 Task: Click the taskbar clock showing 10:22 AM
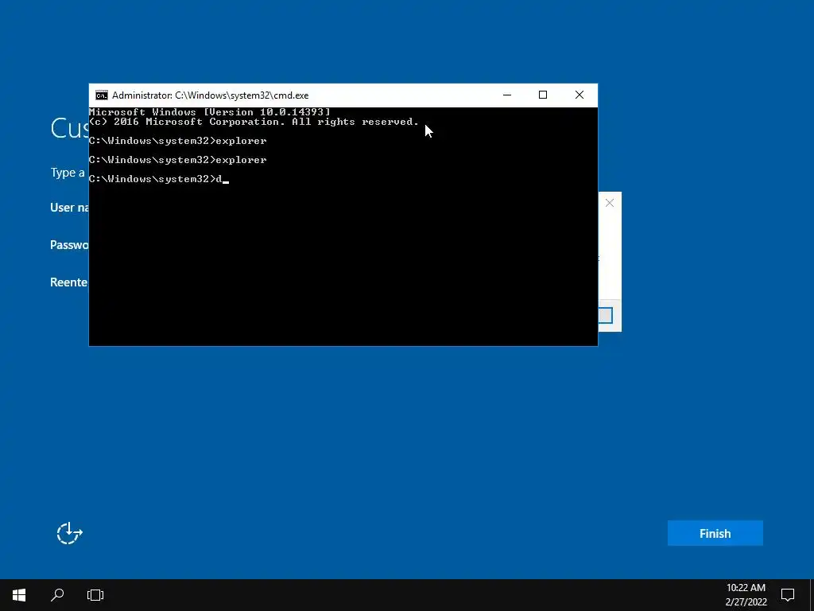pyautogui.click(x=746, y=595)
